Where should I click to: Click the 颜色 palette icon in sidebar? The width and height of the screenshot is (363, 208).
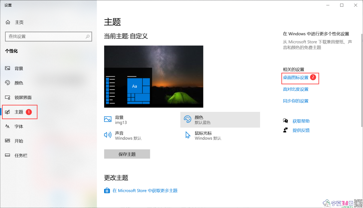pos(8,83)
